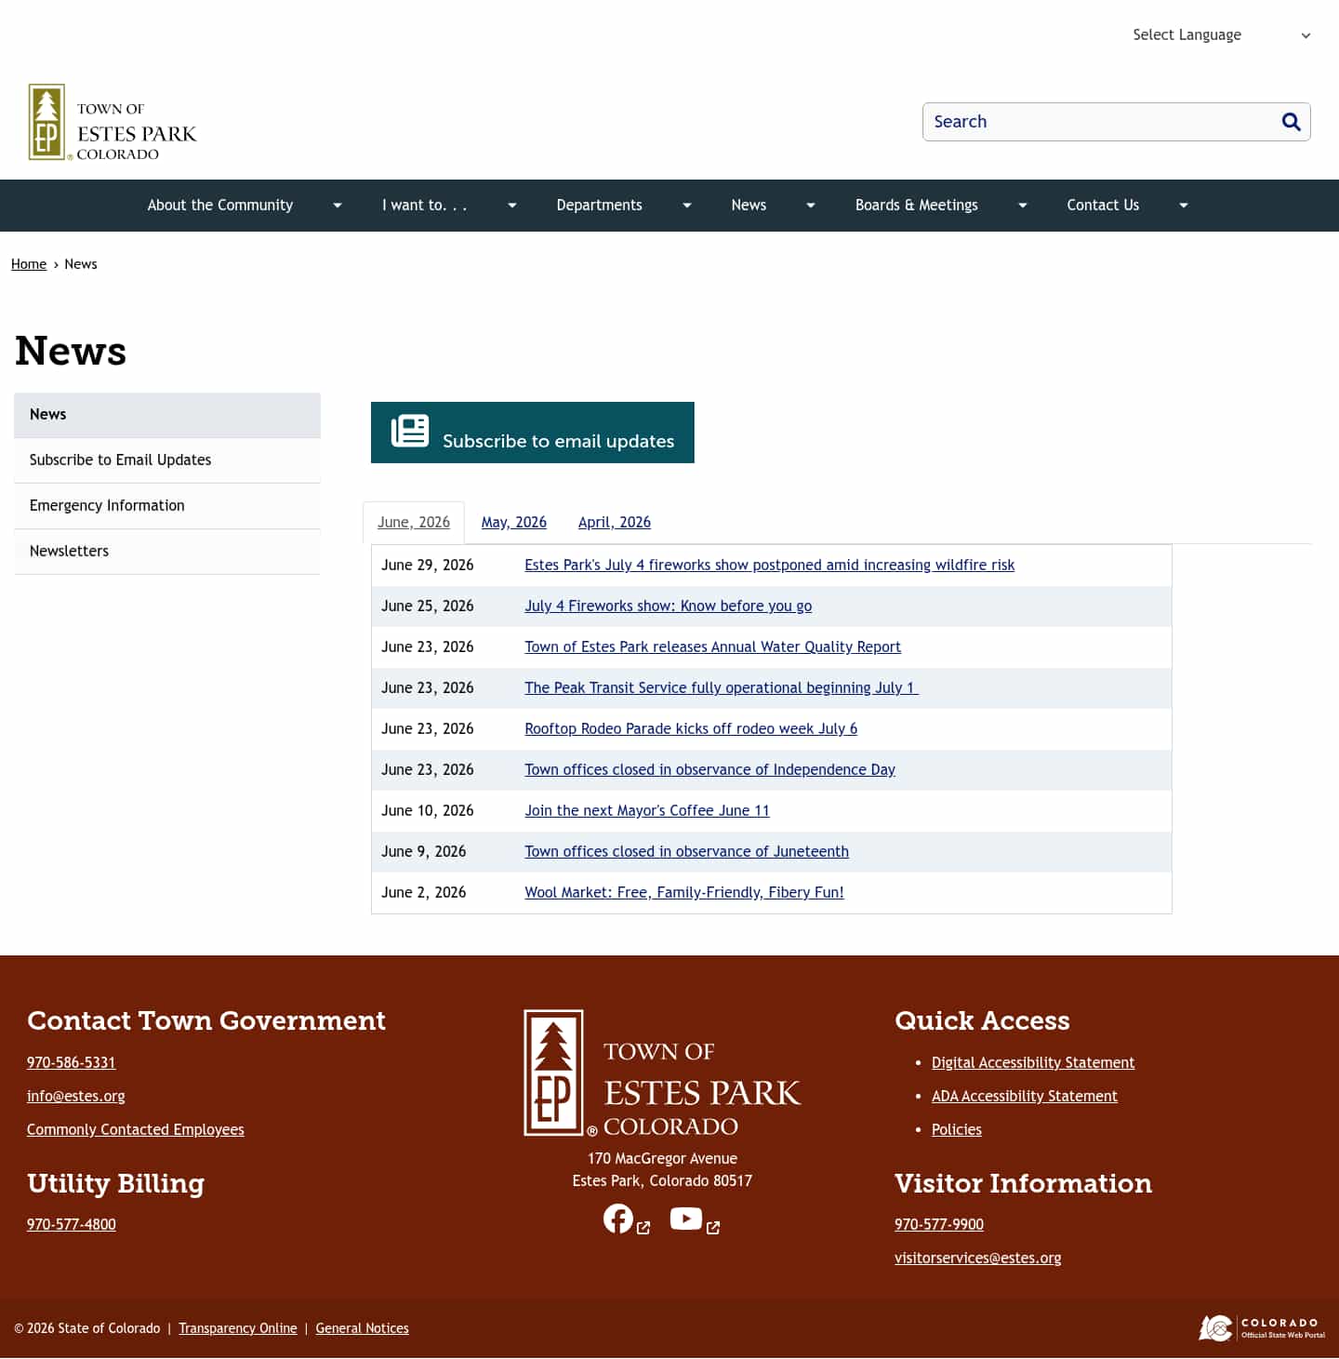Expand the Contact Us menu arrow

click(x=1184, y=206)
